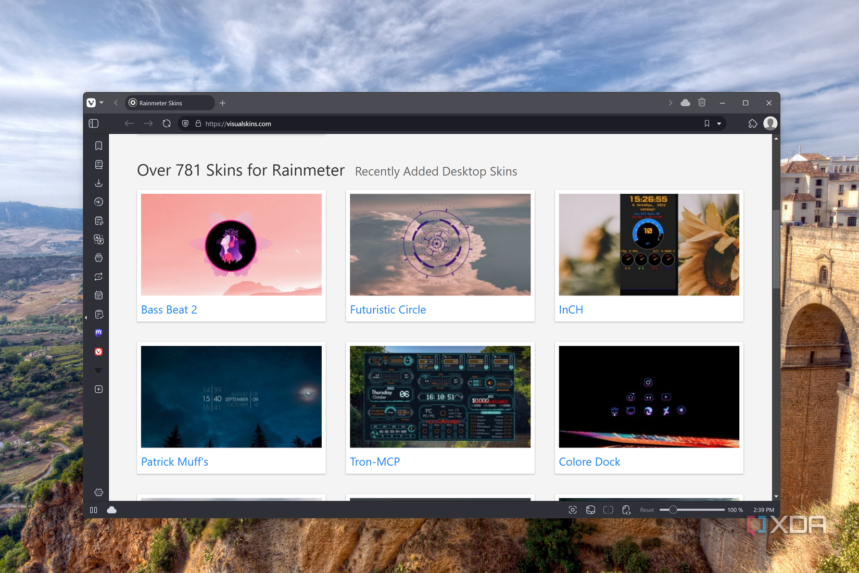This screenshot has width=859, height=573.
Task: Open the Downloads panel
Action: pyautogui.click(x=98, y=183)
